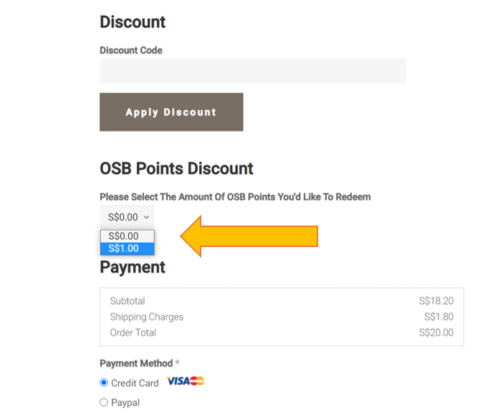Click the Visa logo icon

pyautogui.click(x=178, y=381)
